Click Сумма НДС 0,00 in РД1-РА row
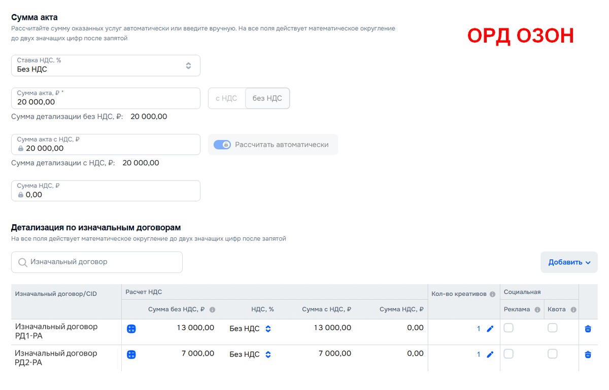Screen dimensions: 609x390 [415, 328]
